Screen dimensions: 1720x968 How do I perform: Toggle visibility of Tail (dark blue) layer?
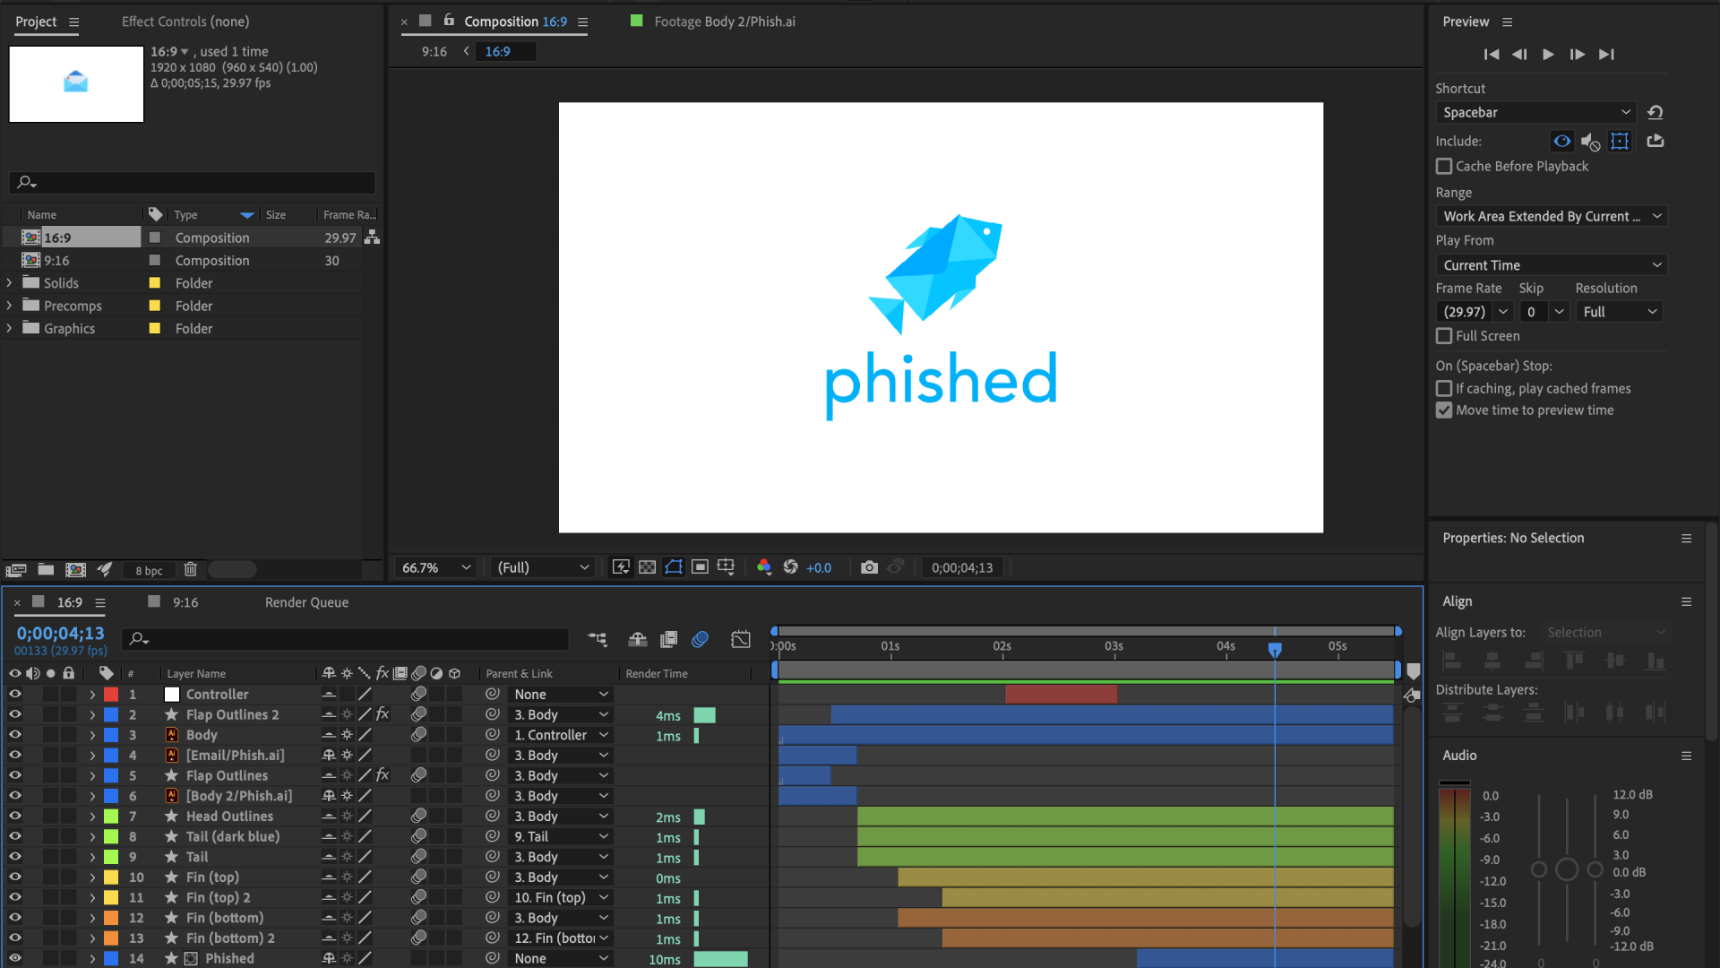pyautogui.click(x=14, y=837)
